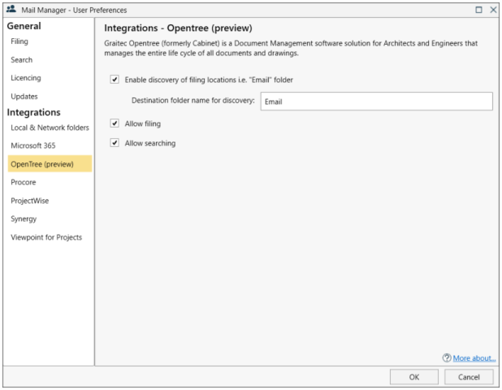
Task: Select Search in the General section
Action: click(x=21, y=59)
